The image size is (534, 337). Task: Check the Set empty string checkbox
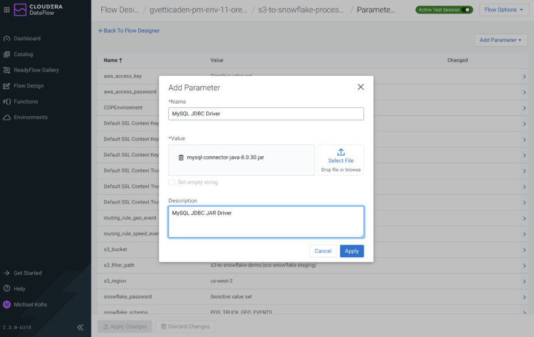coord(172,182)
